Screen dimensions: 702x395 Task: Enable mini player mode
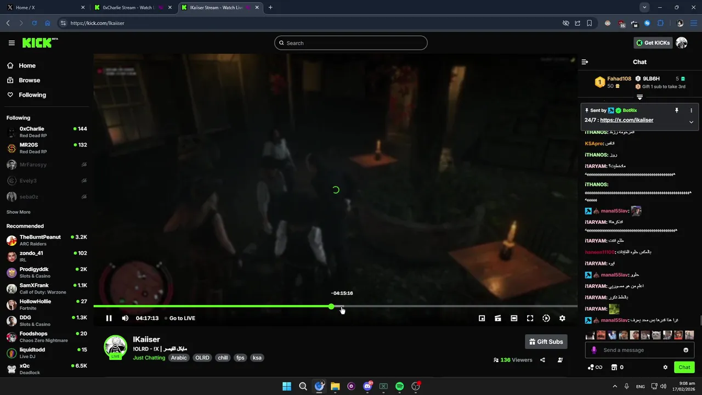482,318
